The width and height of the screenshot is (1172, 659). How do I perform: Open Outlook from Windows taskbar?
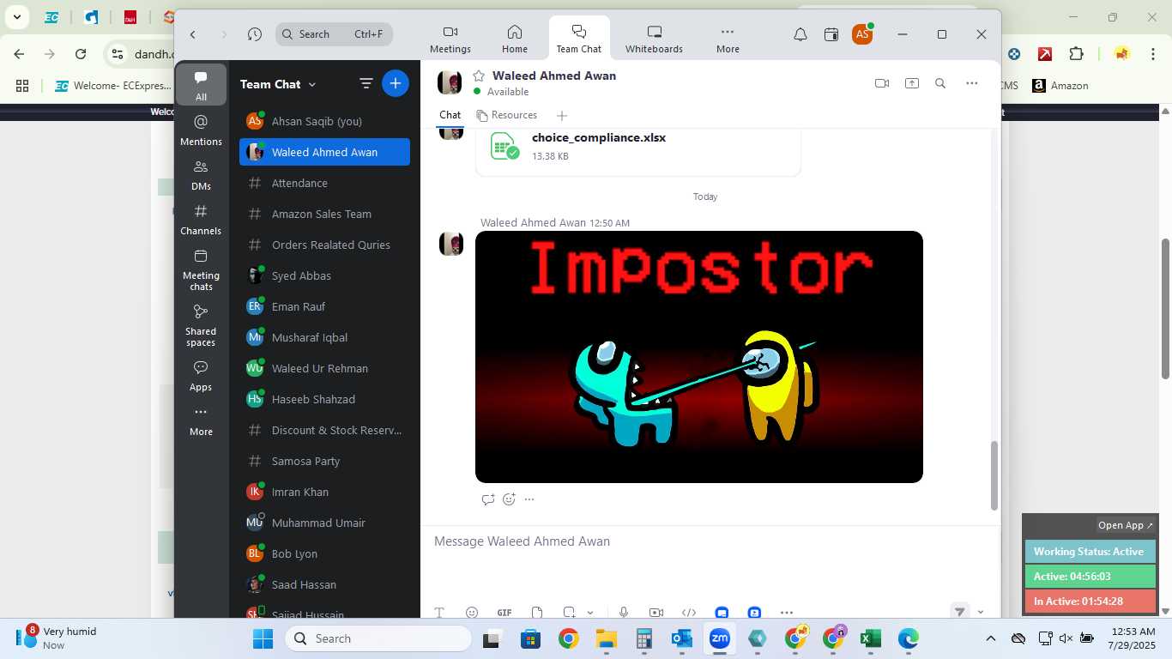[x=682, y=638]
